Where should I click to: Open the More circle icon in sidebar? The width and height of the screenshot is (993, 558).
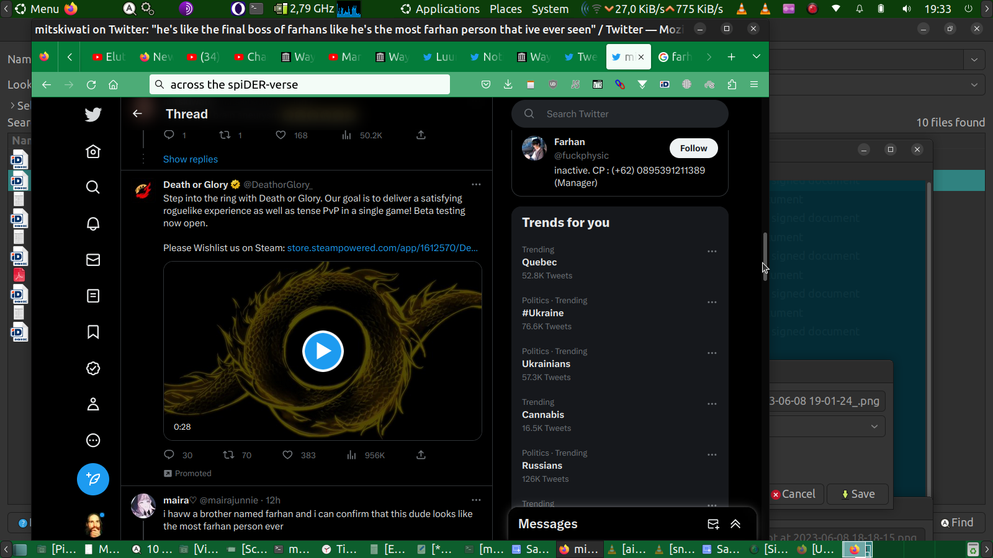[x=93, y=440]
